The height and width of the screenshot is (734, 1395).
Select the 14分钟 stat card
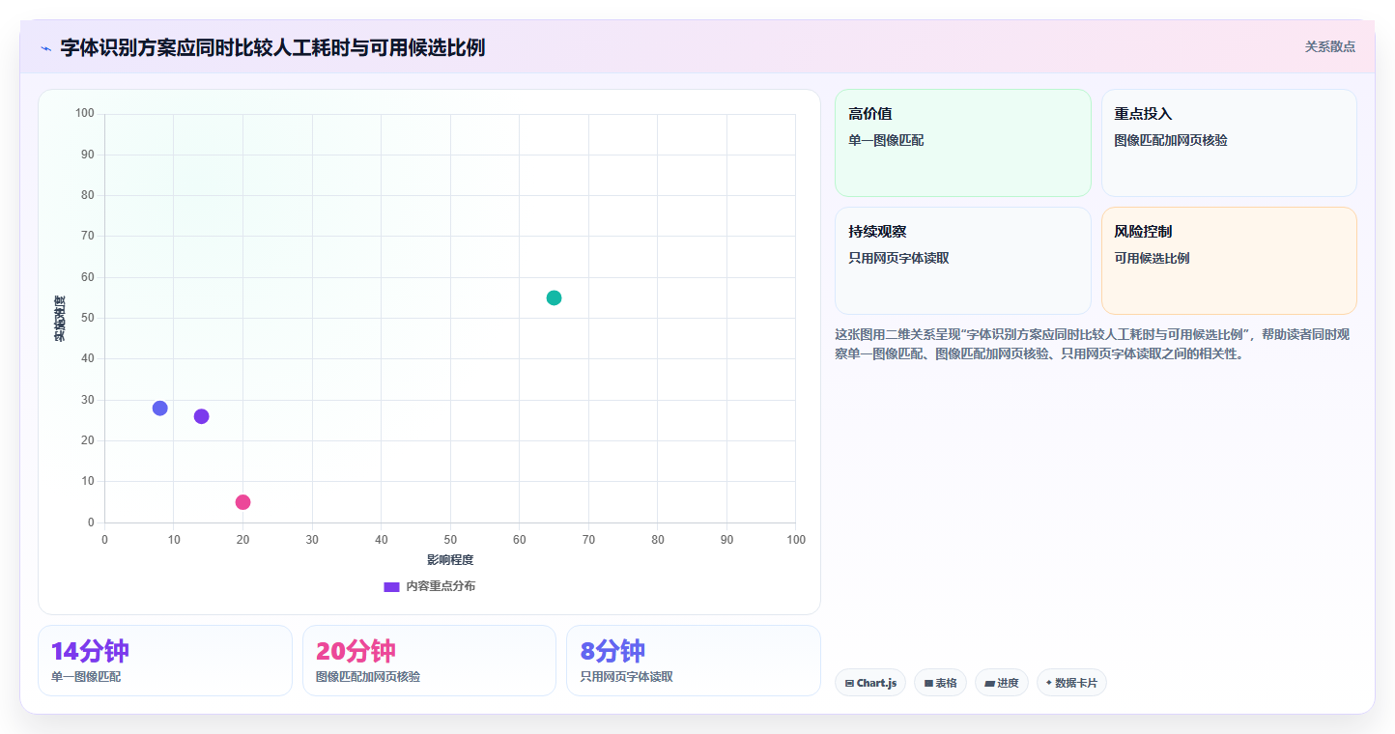(x=165, y=661)
